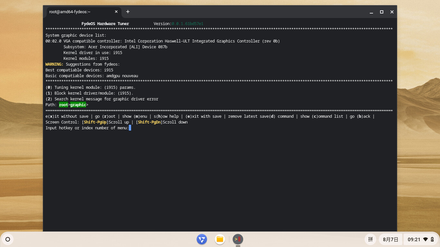Viewport: 440px width, 247px height.
Task: Launch the Files app from the shelf
Action: [220, 239]
